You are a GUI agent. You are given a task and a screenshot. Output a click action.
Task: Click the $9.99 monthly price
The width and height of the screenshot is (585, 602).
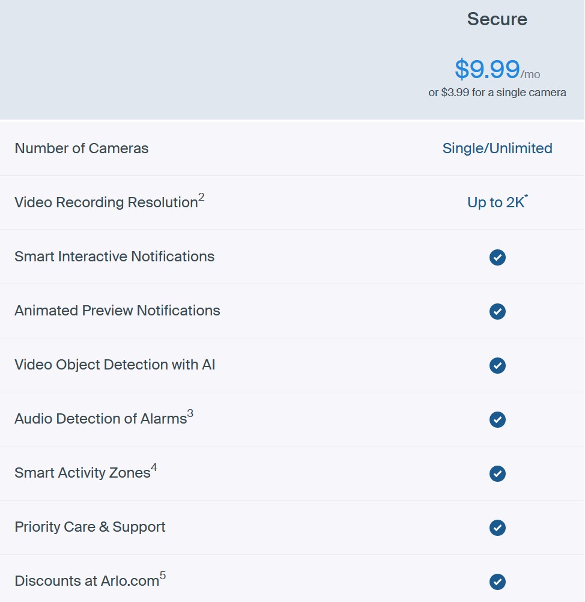point(487,70)
